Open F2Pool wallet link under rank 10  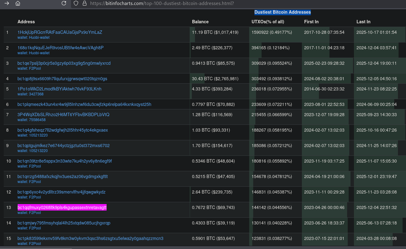[29, 166]
